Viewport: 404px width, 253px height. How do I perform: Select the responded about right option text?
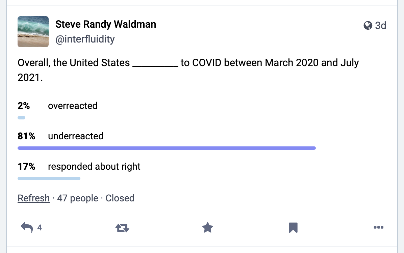[x=94, y=167]
